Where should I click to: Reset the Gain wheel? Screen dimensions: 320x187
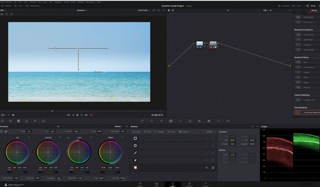tap(91, 137)
